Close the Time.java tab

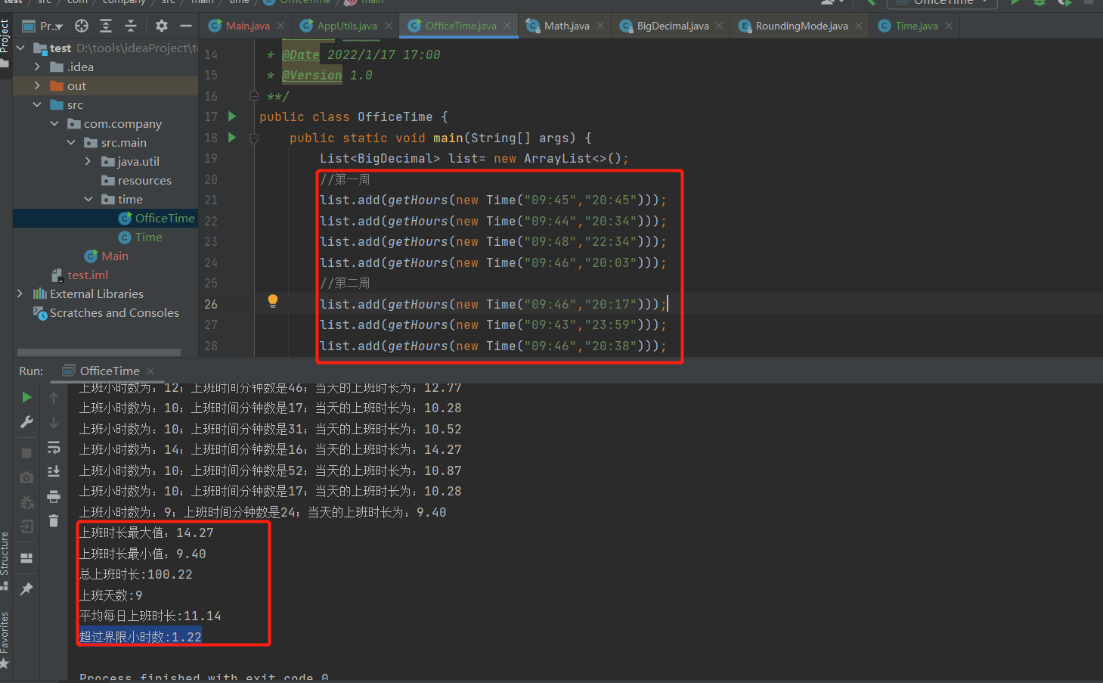(x=949, y=26)
